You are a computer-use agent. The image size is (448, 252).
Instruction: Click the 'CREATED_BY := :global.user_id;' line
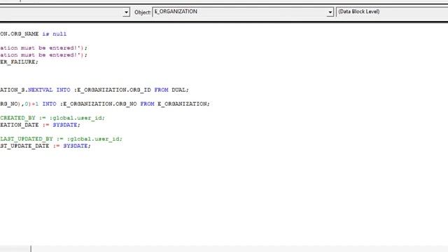[x=52, y=118]
